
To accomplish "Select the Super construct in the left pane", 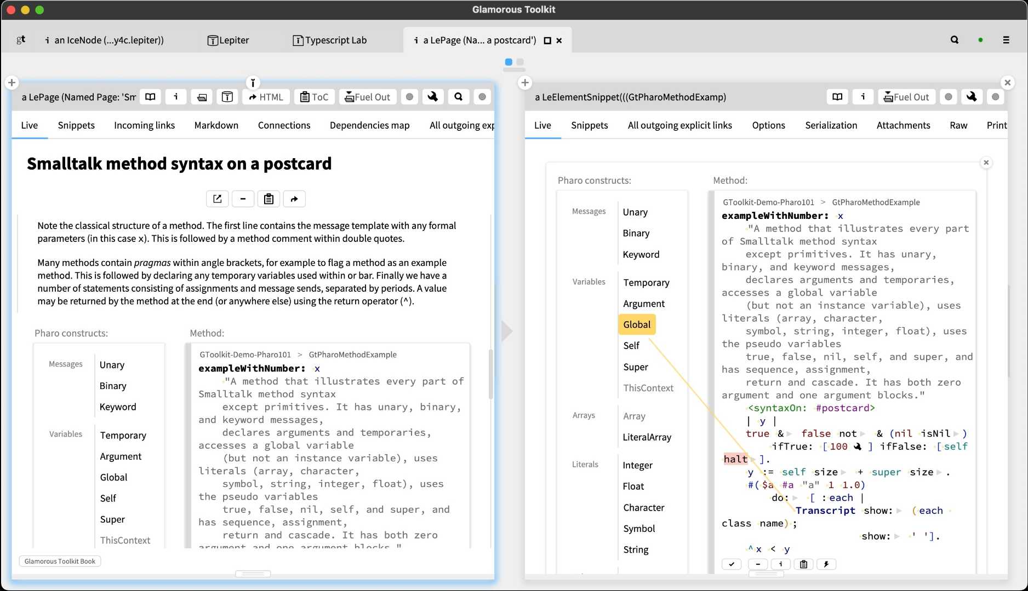I will 112,519.
